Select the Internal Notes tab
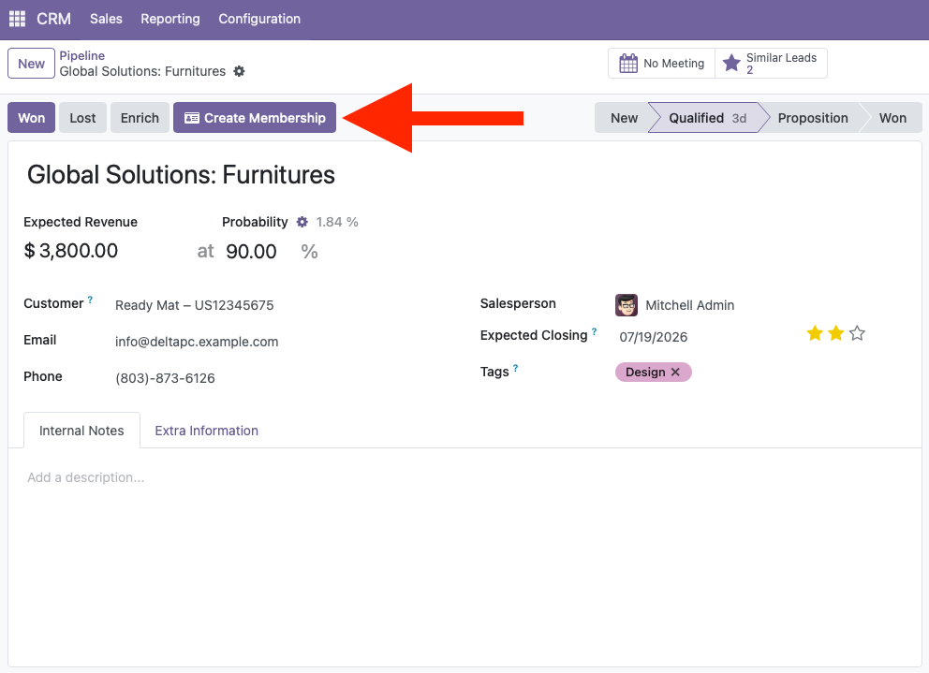Screen dimensions: 929x673 (x=81, y=431)
